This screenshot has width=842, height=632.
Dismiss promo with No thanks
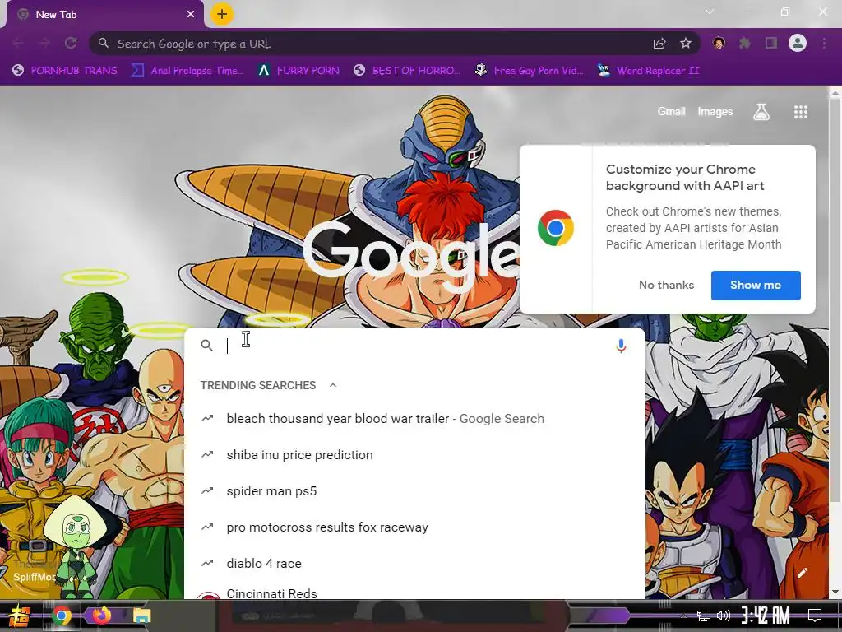click(x=666, y=286)
